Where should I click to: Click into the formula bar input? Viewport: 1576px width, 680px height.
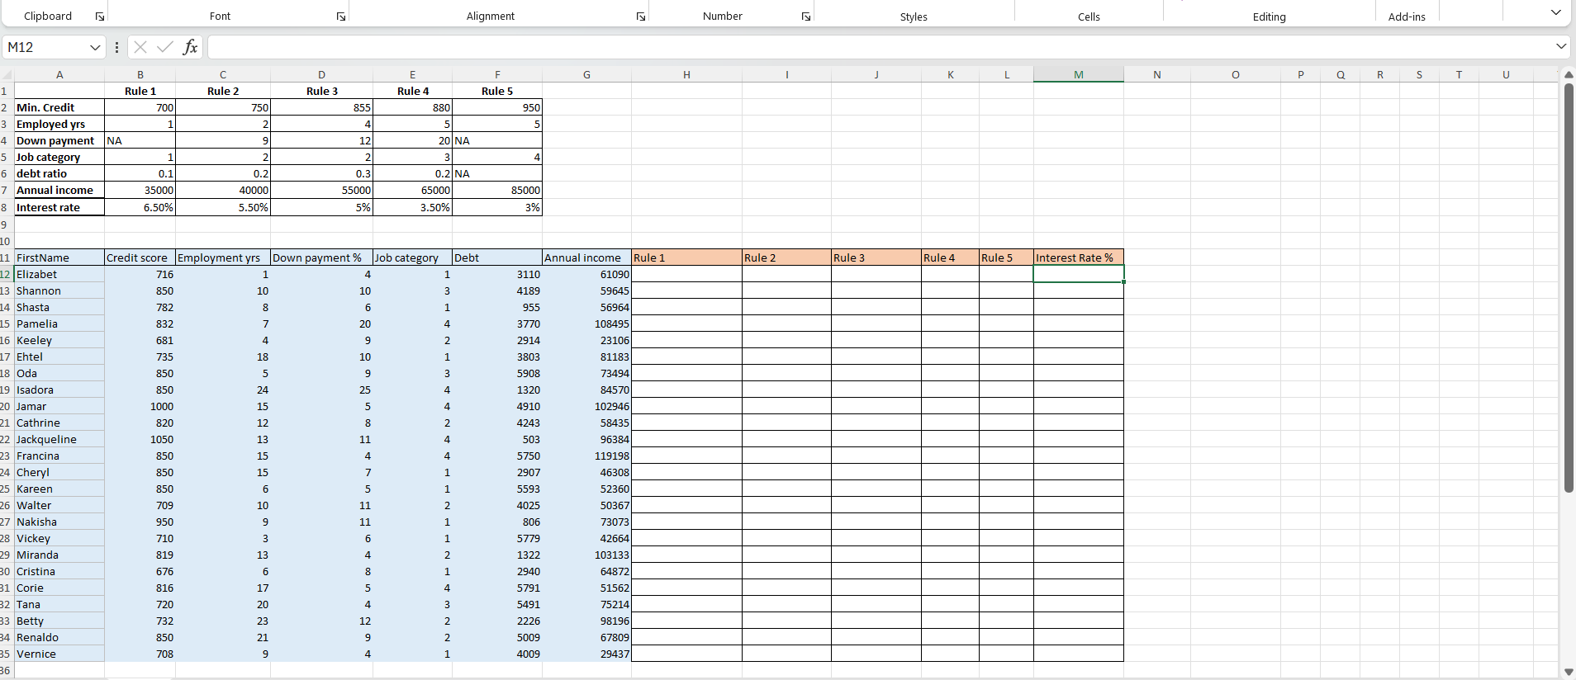(x=880, y=47)
